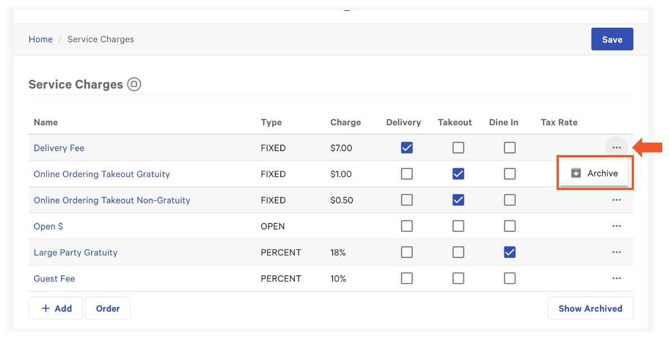The width and height of the screenshot is (669, 344).
Task: Enable Delivery for Open $
Action: click(407, 226)
